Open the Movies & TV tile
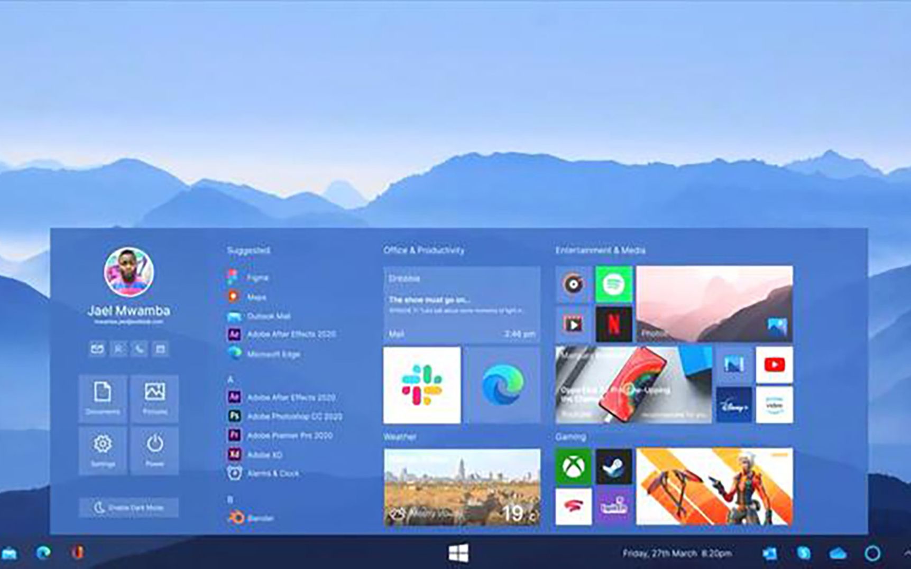911x569 pixels. click(x=573, y=324)
